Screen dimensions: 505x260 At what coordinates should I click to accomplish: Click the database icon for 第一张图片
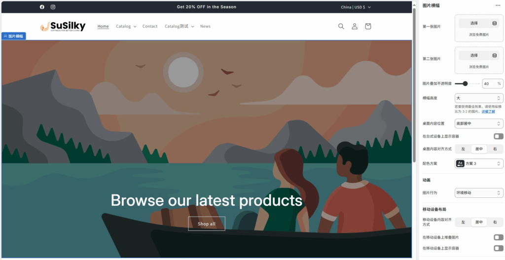pos(495,23)
